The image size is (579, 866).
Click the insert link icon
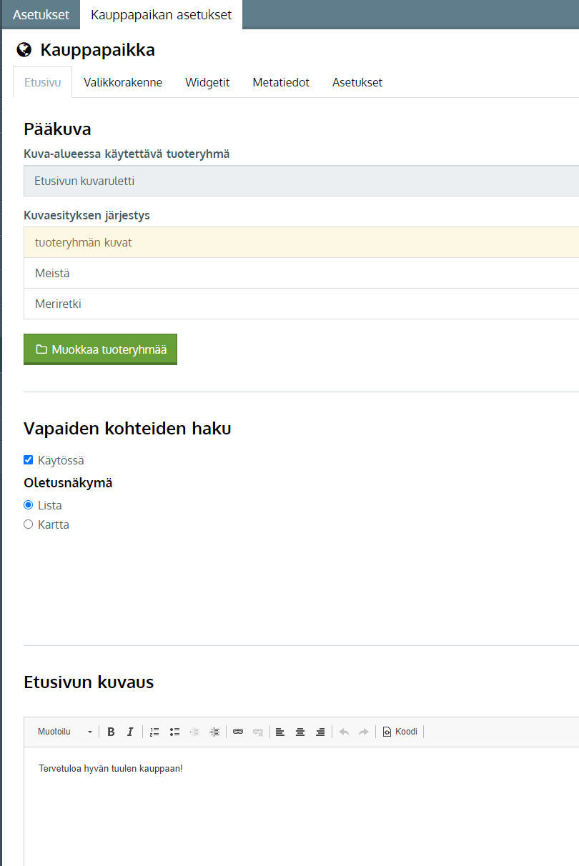[238, 732]
